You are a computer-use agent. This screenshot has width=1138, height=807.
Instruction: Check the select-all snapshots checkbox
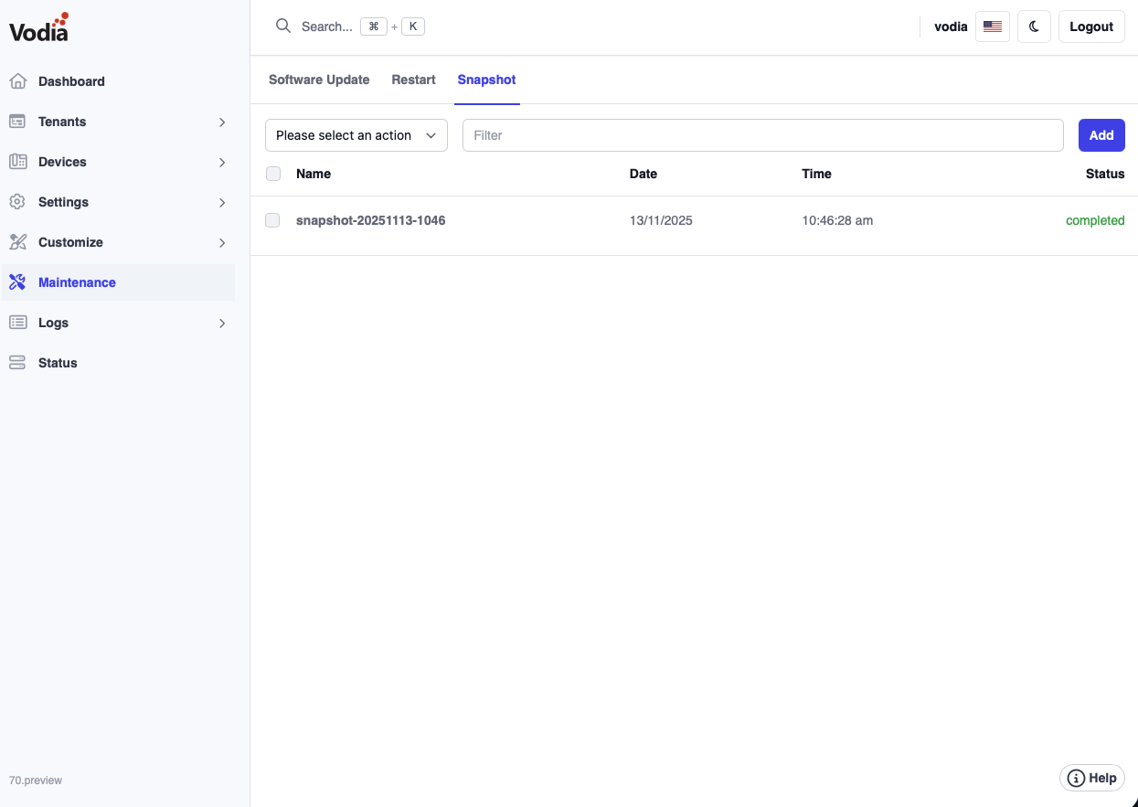point(273,174)
